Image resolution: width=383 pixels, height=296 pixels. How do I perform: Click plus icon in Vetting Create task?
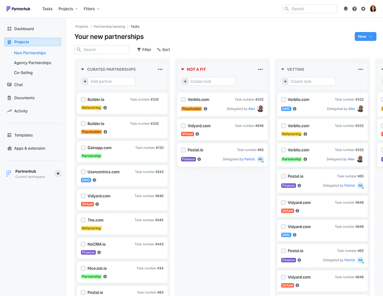[x=286, y=81]
